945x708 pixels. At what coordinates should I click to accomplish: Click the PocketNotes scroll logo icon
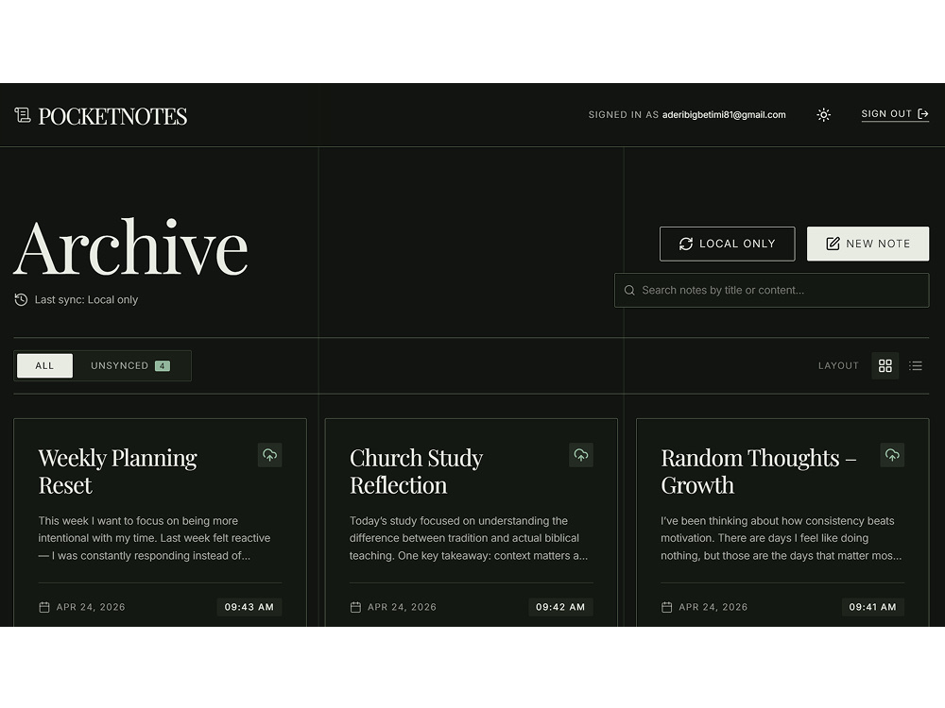[23, 115]
